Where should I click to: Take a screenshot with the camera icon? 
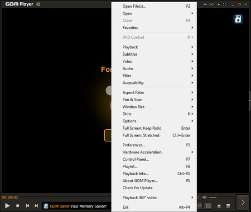coord(208,206)
